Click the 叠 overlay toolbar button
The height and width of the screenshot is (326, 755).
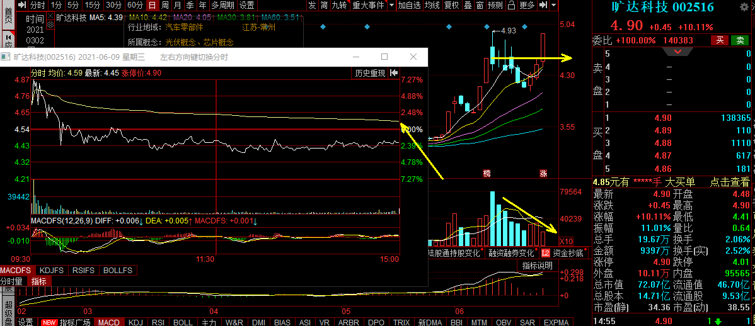tap(468, 5)
